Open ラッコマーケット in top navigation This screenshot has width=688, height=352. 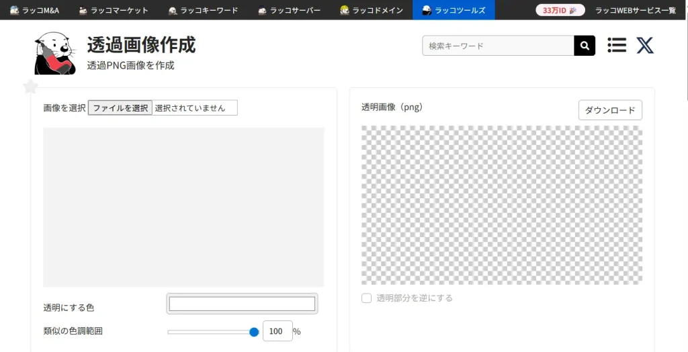[113, 10]
